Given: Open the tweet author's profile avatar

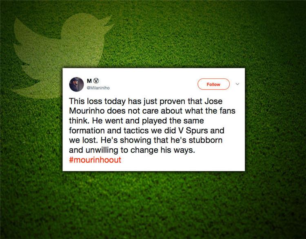Looking at the screenshot, I should coord(77,84).
